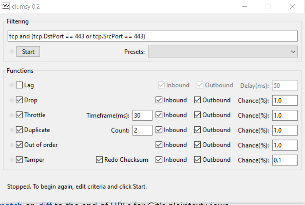Viewport: 305px width, 205px height.
Task: Toggle Outbound checkbox in Drop row
Action: pos(197,100)
